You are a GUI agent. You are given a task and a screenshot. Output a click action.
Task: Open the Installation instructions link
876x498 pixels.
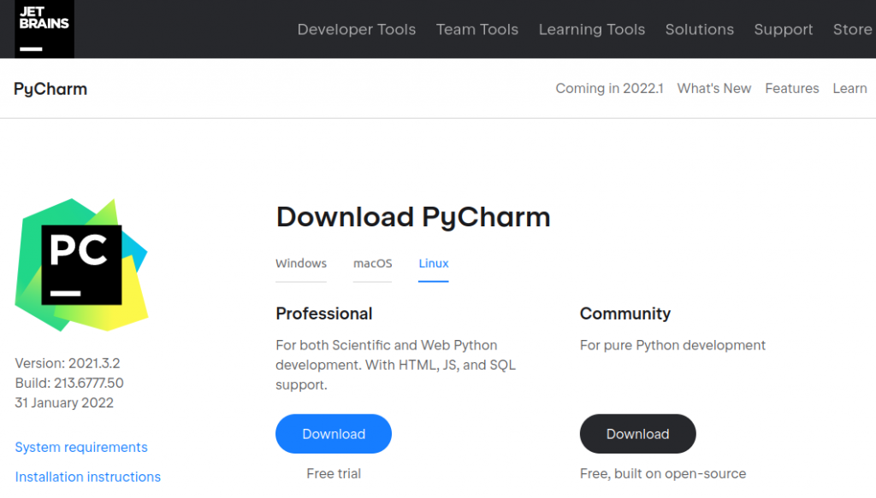click(87, 477)
